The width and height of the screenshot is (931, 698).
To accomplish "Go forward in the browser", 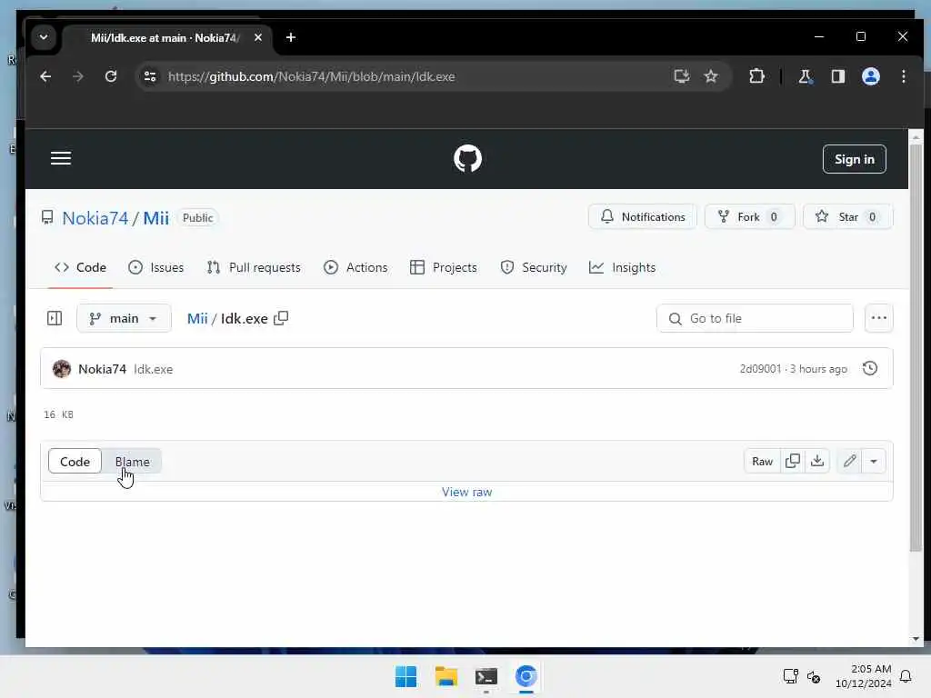I will 78,76.
